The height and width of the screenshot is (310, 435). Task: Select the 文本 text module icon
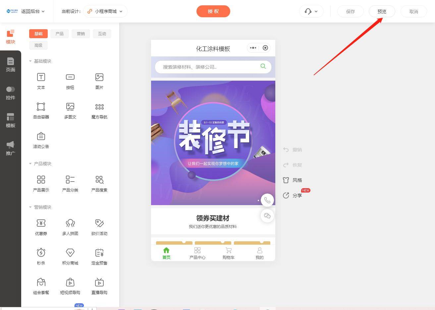(41, 77)
